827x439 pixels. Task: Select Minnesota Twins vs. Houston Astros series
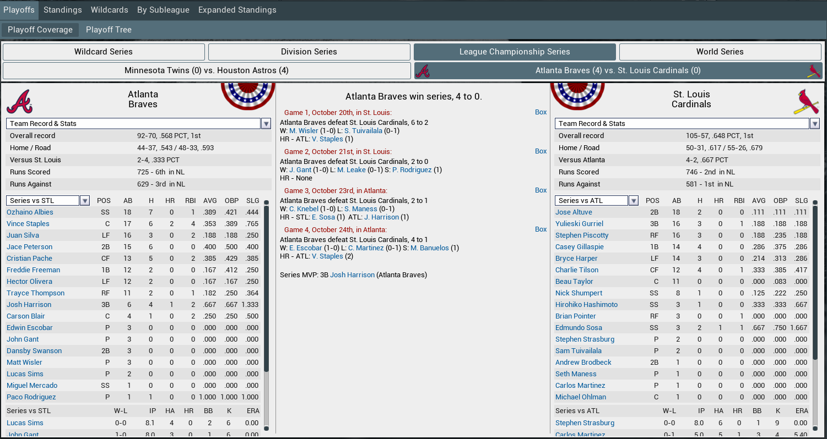(207, 70)
